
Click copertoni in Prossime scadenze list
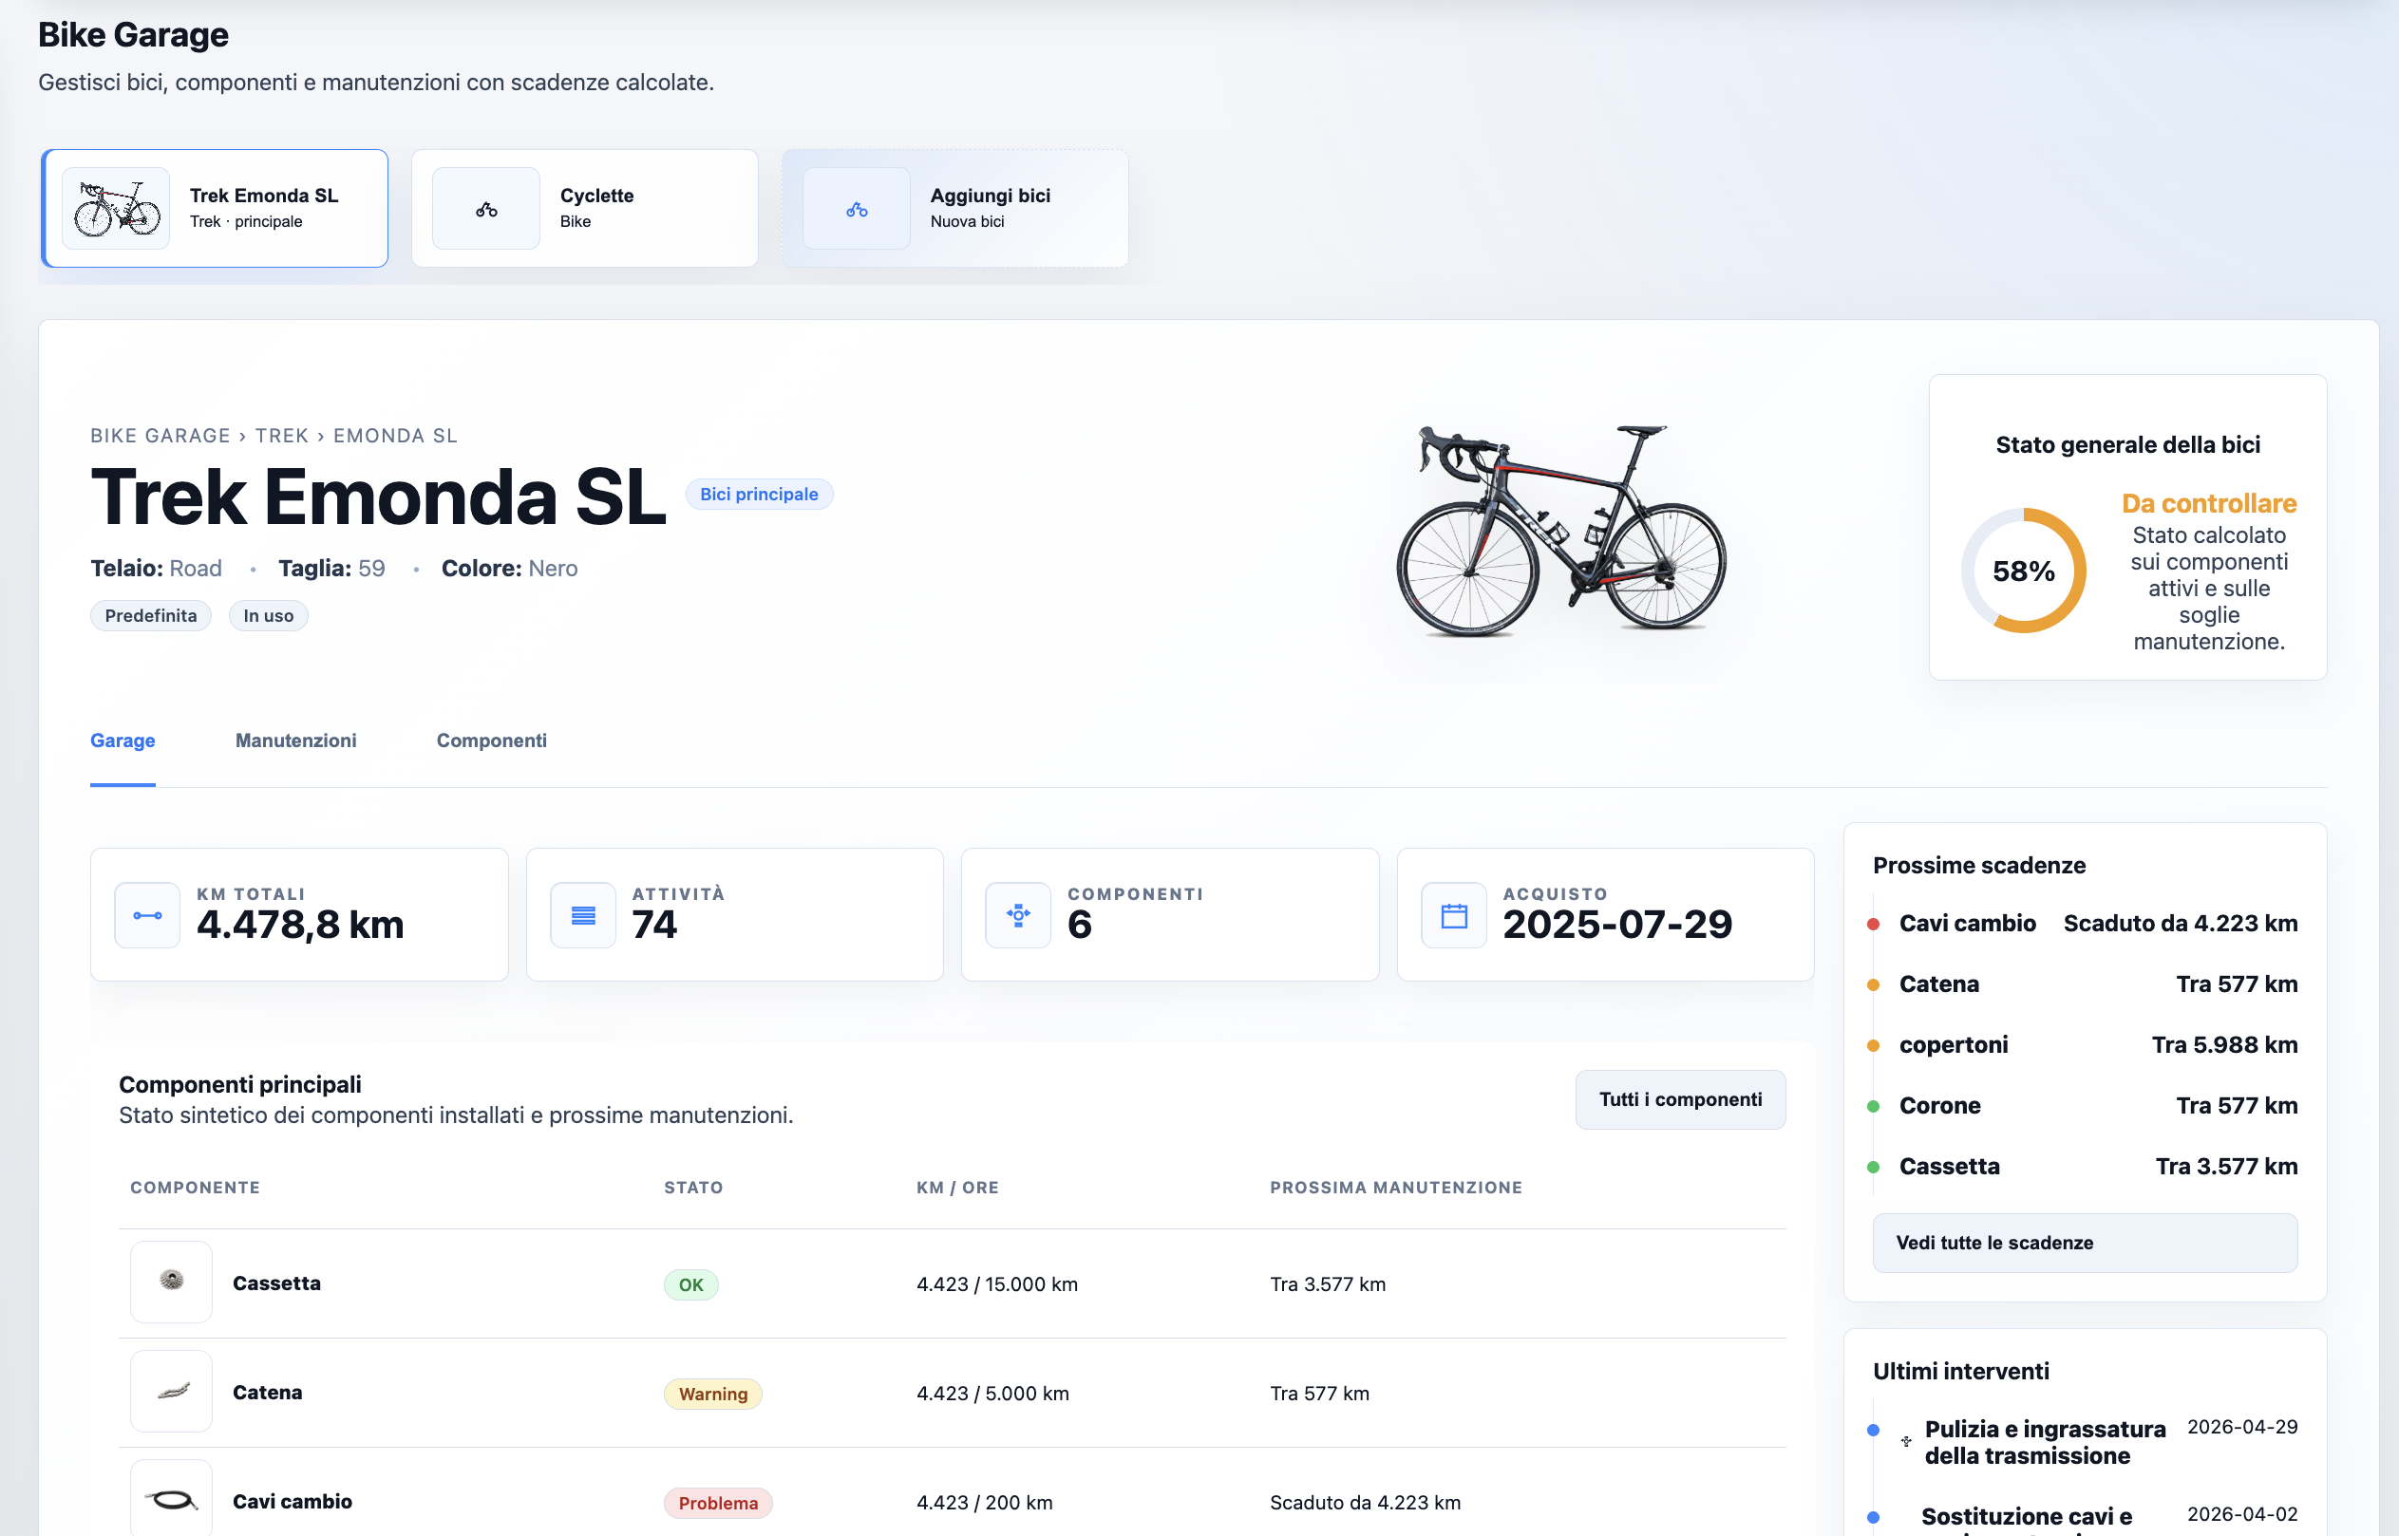click(1955, 1045)
